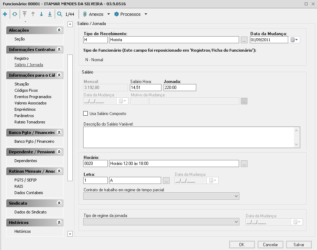Maximize the Funcionário window

pos(306,4)
